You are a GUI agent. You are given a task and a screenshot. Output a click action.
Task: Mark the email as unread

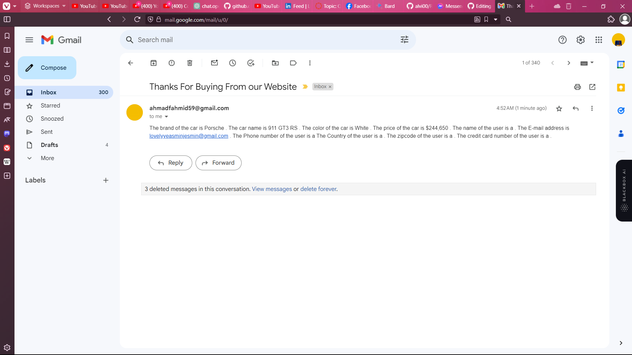214,63
